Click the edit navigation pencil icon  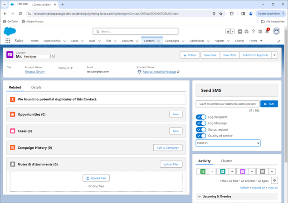tap(279, 41)
